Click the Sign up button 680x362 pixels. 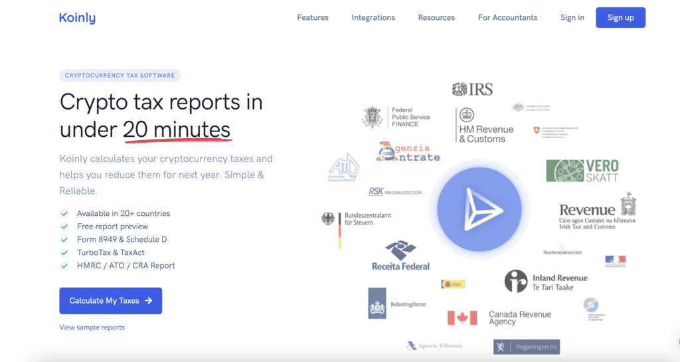tap(620, 18)
